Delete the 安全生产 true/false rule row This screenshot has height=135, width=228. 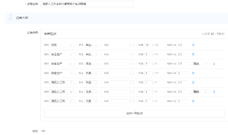tap(193, 73)
